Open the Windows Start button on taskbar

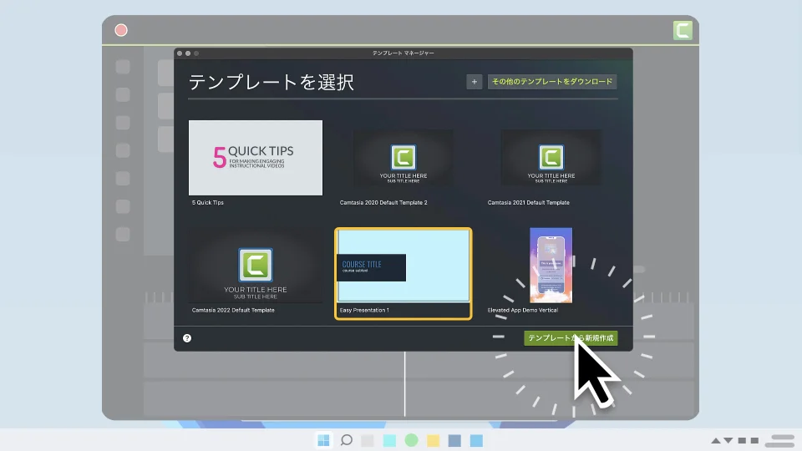tap(324, 440)
